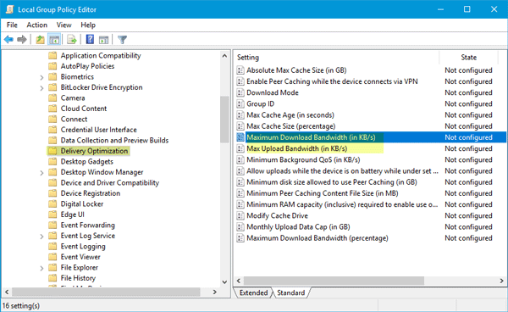Click the Forward arrow toolbar icon

click(x=22, y=40)
